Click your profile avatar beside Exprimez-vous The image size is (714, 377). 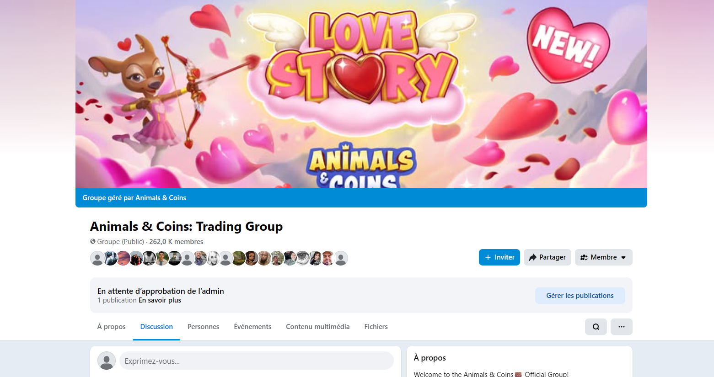[107, 361]
